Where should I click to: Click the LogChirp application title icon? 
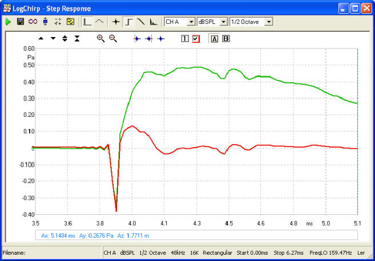click(x=7, y=8)
